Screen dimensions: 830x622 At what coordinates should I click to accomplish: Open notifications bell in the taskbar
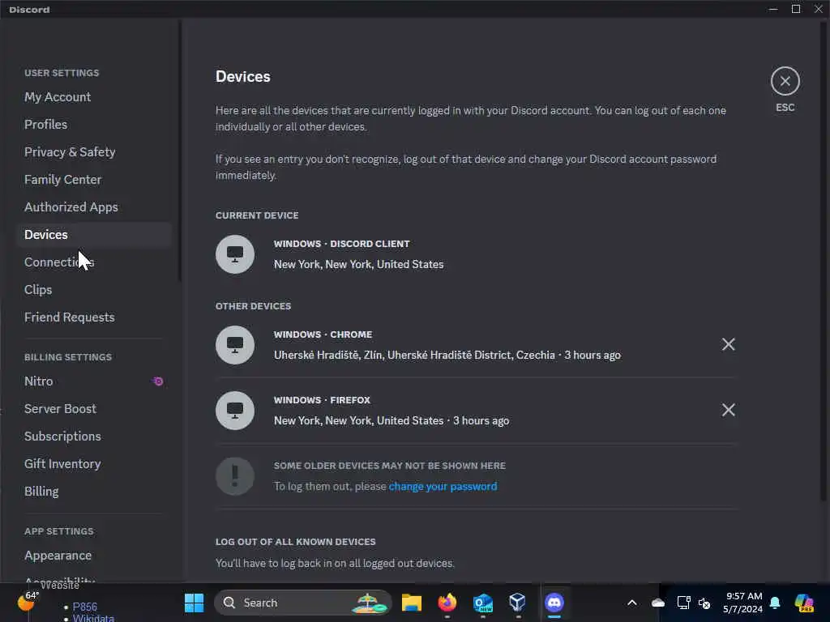(775, 603)
